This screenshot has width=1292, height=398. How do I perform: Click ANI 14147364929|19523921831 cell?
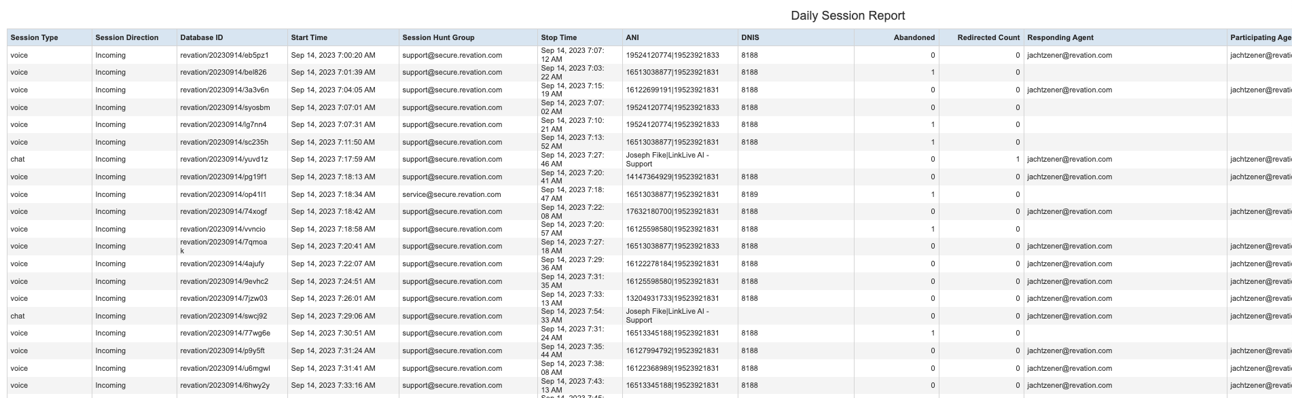click(x=672, y=177)
